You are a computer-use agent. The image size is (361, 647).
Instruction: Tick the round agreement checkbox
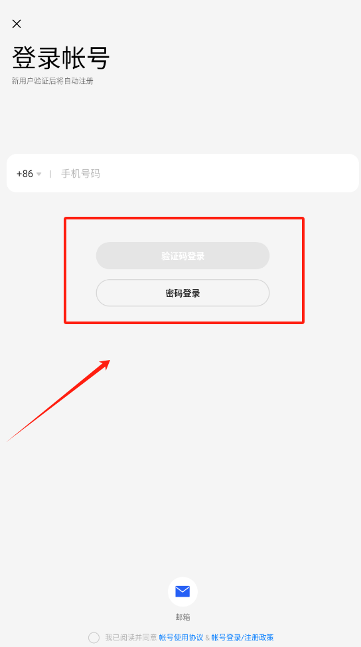(94, 638)
